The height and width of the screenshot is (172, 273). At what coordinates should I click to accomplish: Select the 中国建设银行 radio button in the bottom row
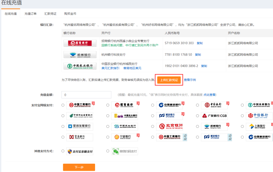click(x=242, y=137)
